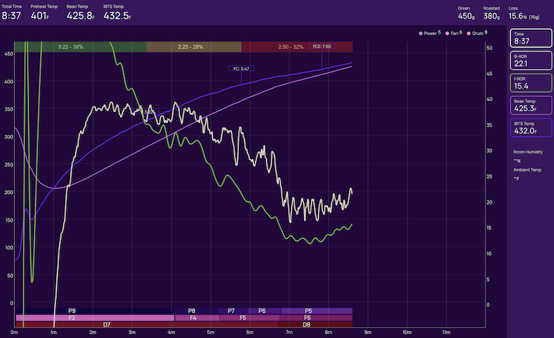The height and width of the screenshot is (338, 554).
Task: Select the green 3:22 - 39% phase bar
Action: click(x=80, y=46)
